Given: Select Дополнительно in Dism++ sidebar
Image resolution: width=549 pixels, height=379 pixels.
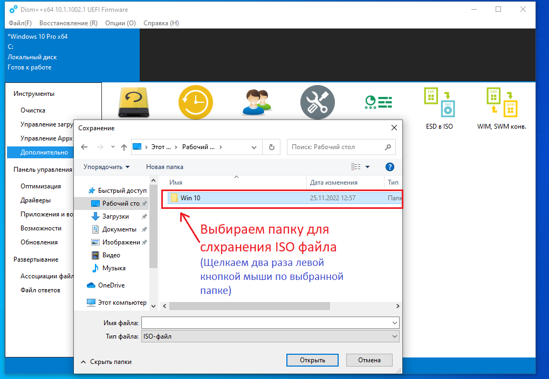Looking at the screenshot, I should coord(40,152).
